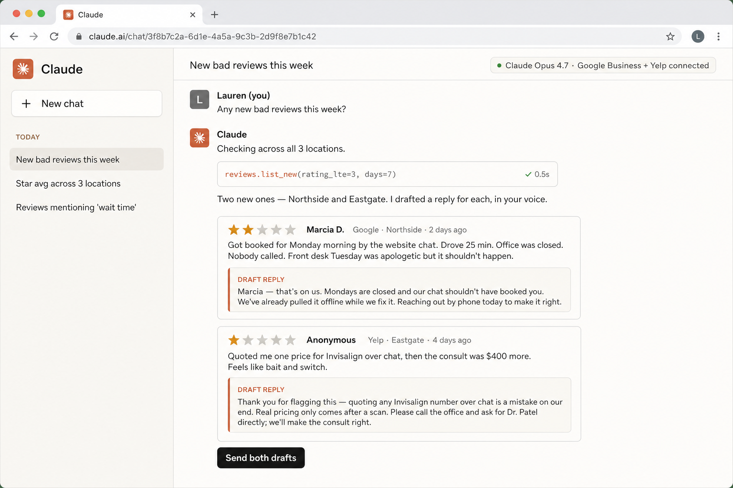Click the 'Claude' name above the response

[x=232, y=134]
